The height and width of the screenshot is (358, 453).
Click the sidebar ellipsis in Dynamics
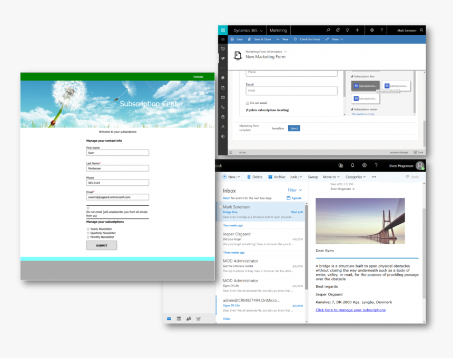tap(223, 68)
